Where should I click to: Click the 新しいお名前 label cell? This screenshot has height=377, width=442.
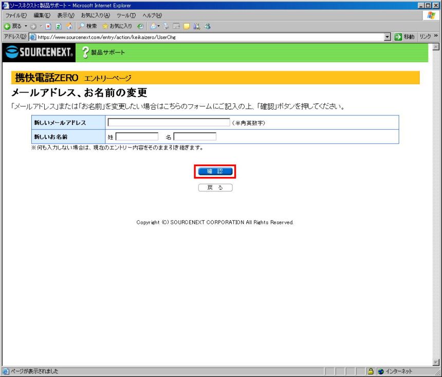68,137
